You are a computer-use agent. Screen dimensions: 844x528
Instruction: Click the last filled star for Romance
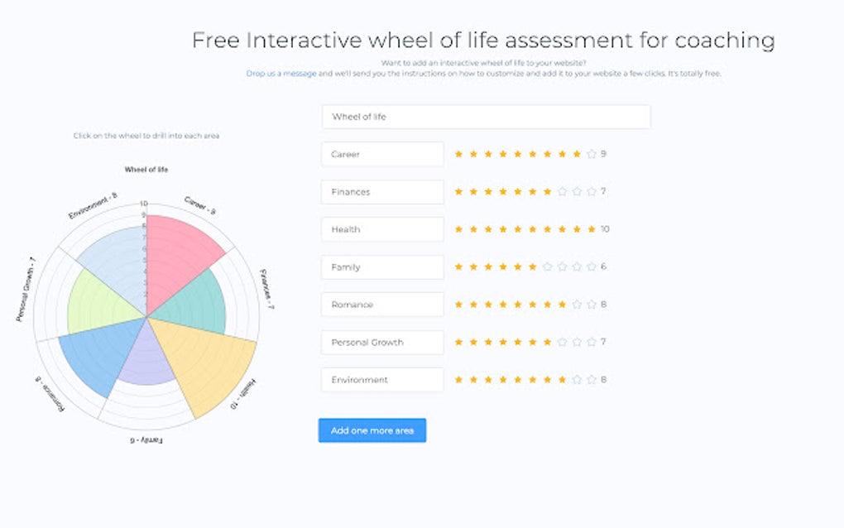(x=562, y=304)
